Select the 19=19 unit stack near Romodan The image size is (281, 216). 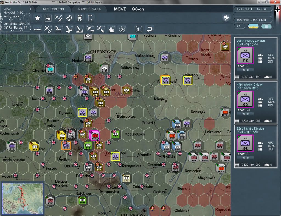(x=226, y=157)
